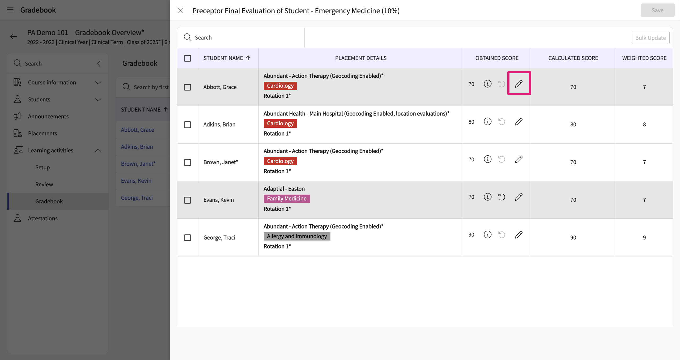Open the hamburger menu beside Gradebook
680x360 pixels.
[10, 10]
